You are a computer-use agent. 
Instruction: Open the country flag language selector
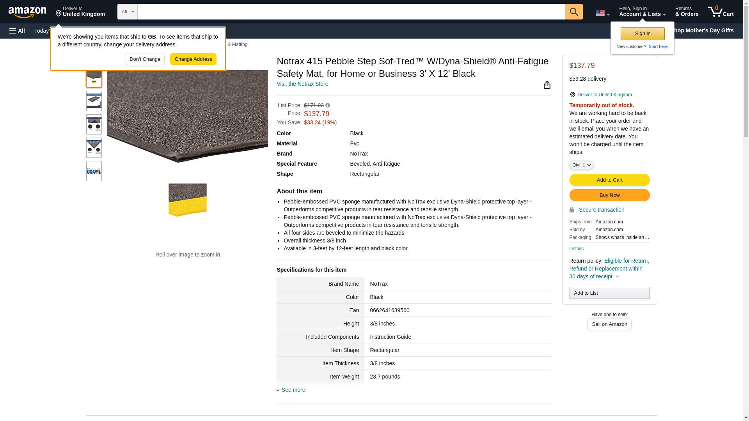pos(602,13)
